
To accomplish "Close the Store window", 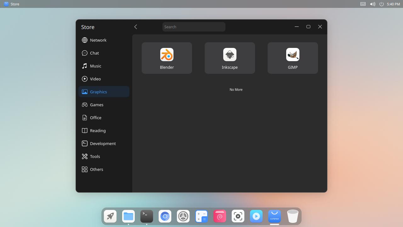I will 320,27.
